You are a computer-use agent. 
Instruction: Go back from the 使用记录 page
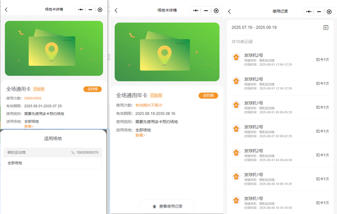pos(229,11)
